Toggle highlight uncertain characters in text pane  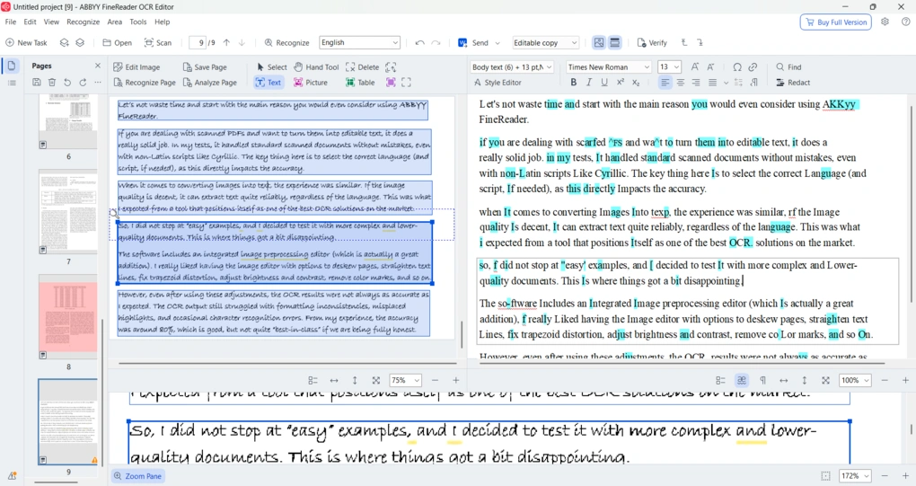[x=741, y=380]
